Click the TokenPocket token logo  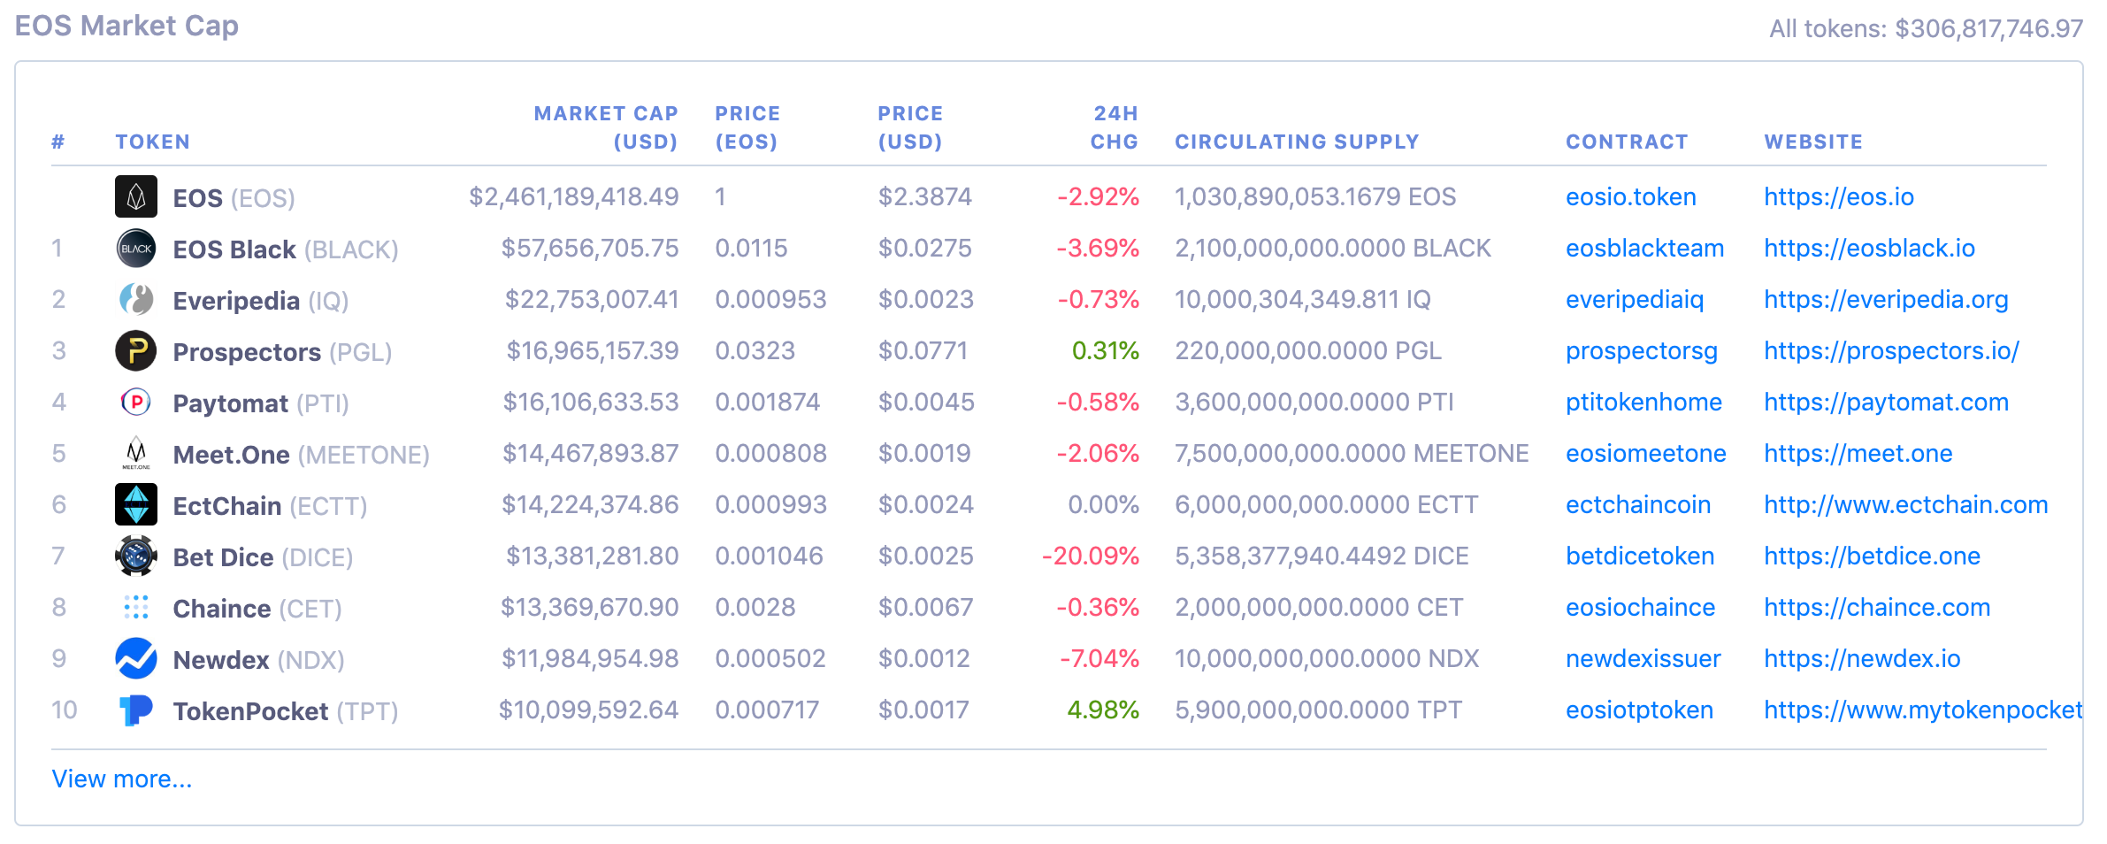[x=136, y=710]
